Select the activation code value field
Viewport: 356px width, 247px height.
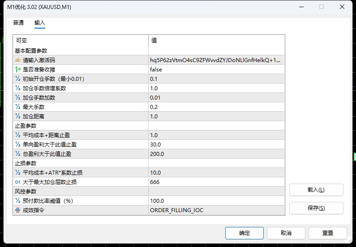pos(216,60)
